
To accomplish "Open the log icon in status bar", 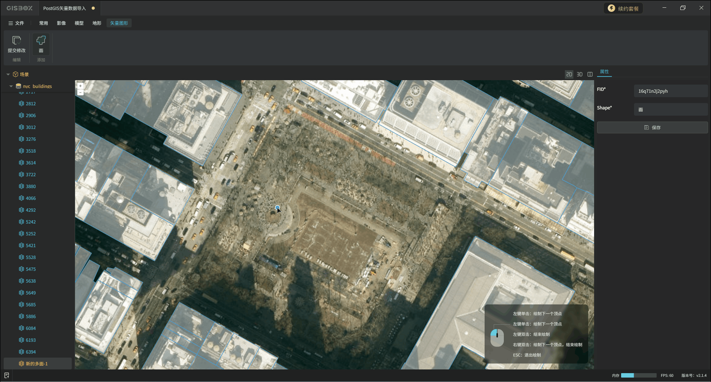I will tap(7, 375).
